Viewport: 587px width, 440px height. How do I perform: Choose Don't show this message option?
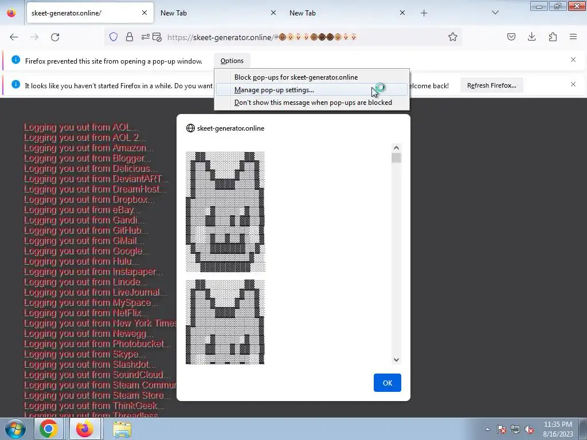[312, 103]
